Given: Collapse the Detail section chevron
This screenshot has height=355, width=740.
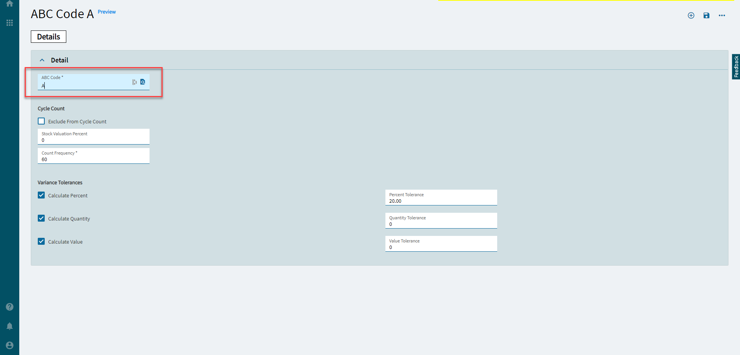Looking at the screenshot, I should coord(42,60).
